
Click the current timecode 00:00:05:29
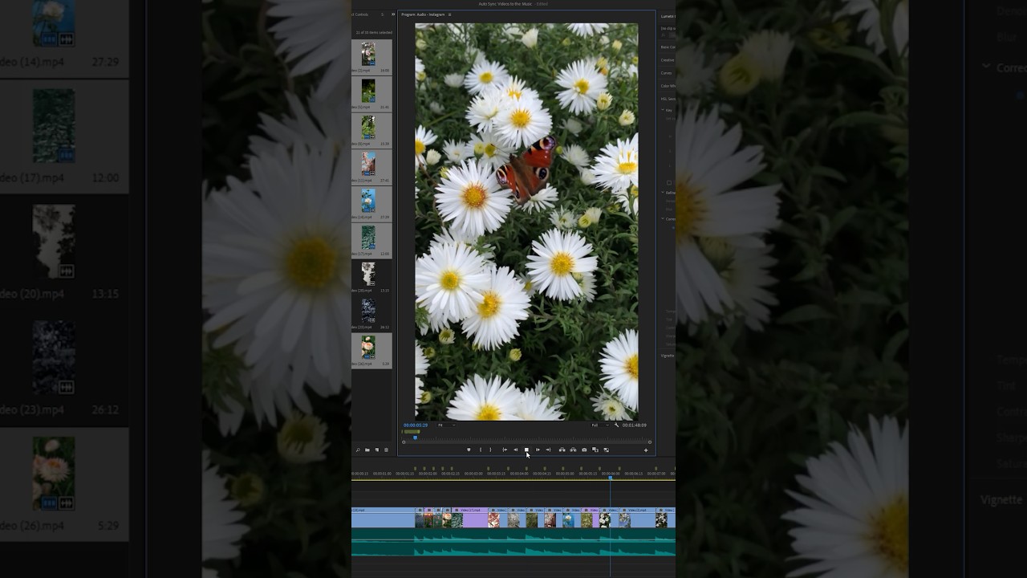pos(416,425)
